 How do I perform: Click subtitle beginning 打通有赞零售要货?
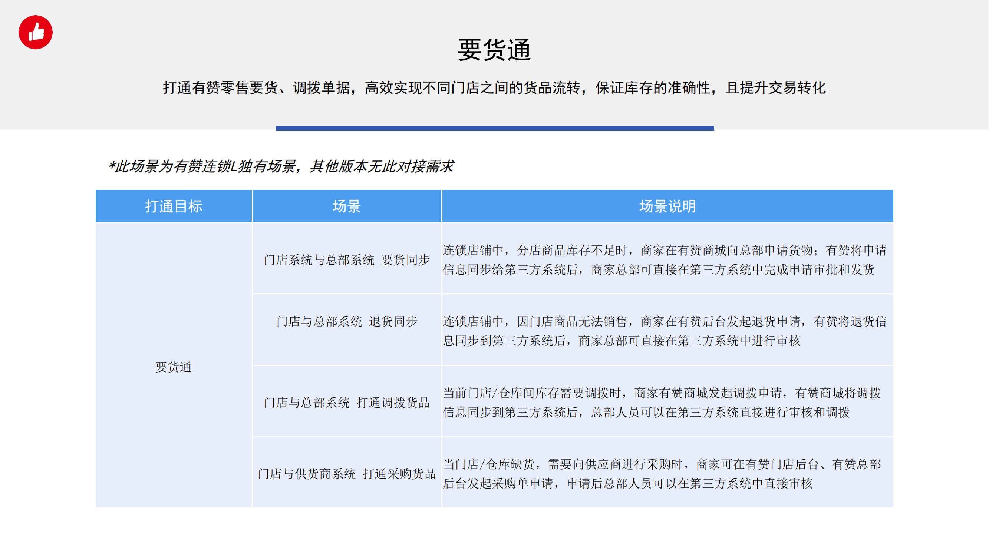[495, 88]
